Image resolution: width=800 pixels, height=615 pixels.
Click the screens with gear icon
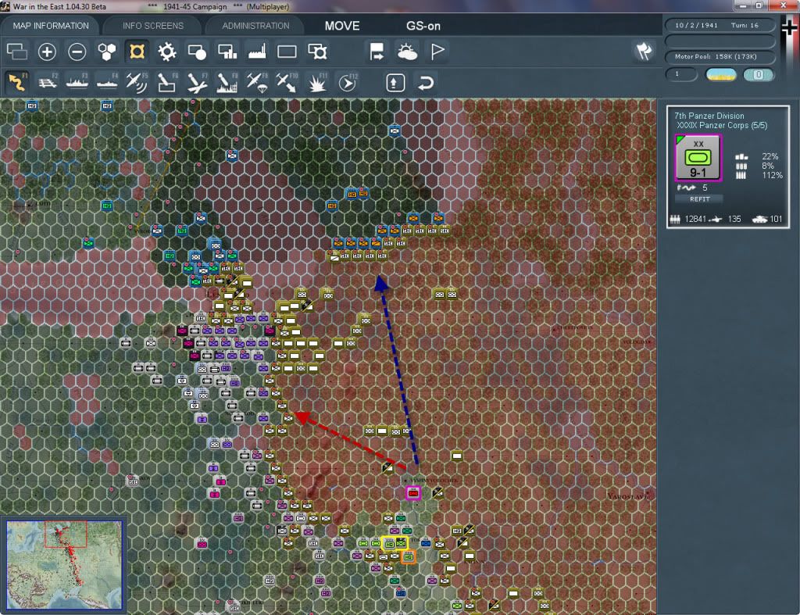pos(317,52)
